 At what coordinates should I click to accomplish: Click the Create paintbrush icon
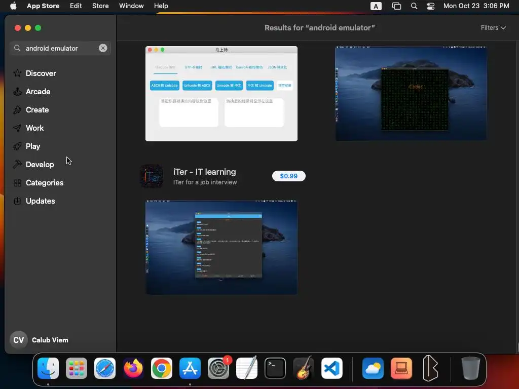click(x=17, y=110)
